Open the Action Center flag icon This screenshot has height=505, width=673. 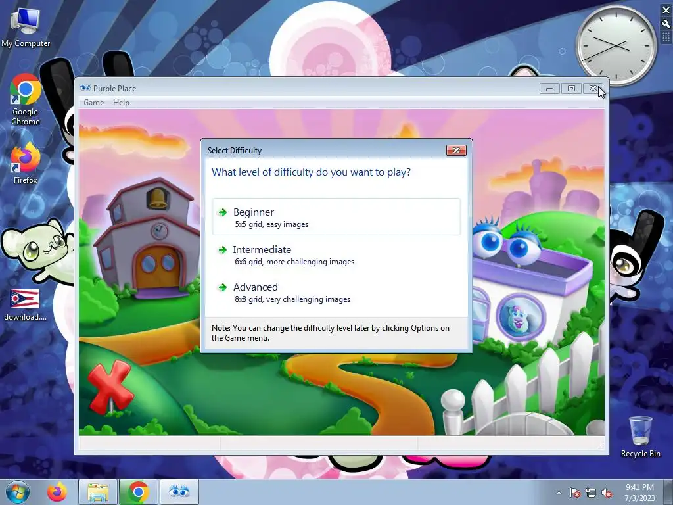coord(575,493)
